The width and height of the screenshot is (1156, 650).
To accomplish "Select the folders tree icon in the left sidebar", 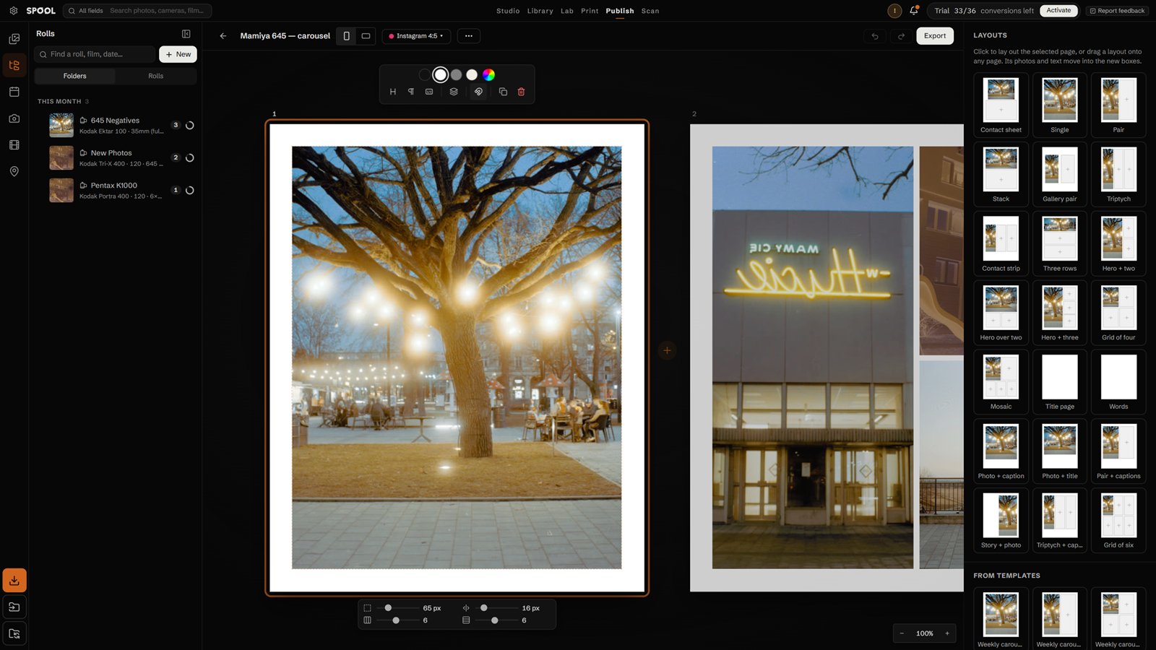I will (14, 65).
